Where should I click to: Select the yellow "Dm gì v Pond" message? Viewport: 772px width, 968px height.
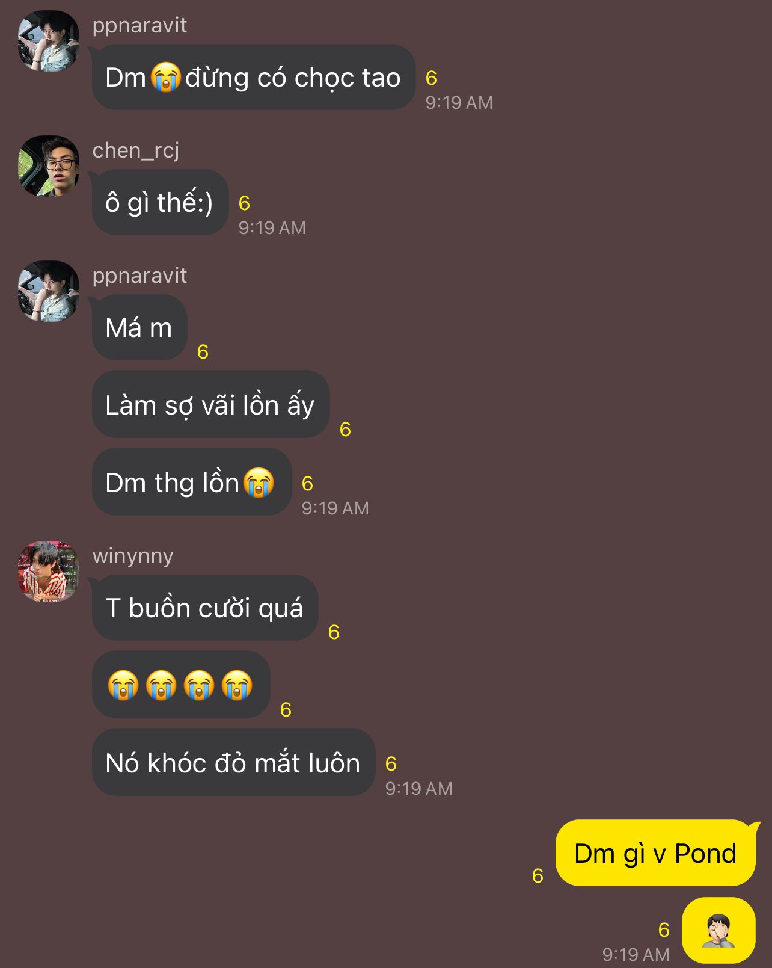point(655,853)
